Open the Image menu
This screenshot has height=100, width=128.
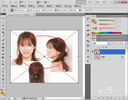pos(23,6)
